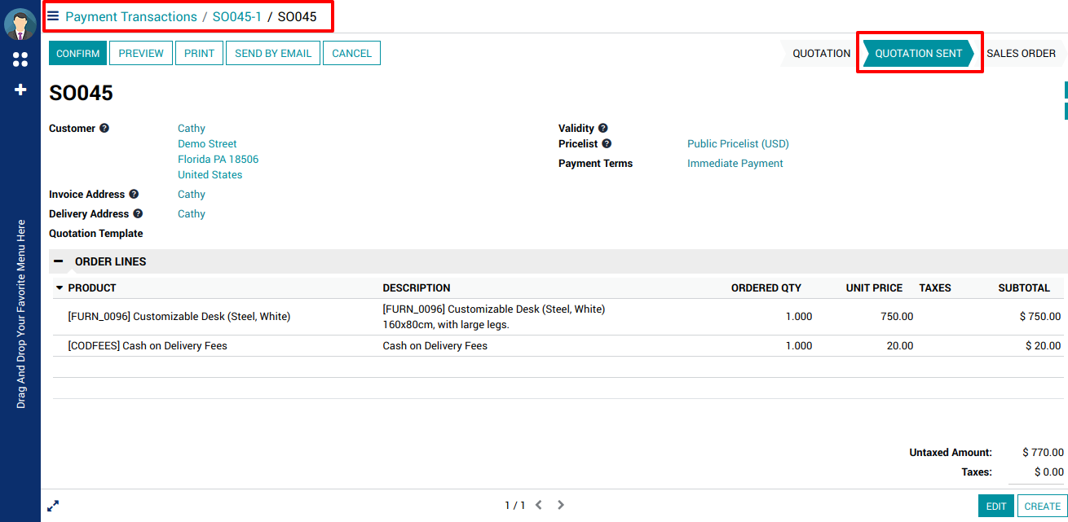Viewport: 1068px width, 522px height.
Task: Open the apps grid icon in sidebar
Action: (x=20, y=59)
